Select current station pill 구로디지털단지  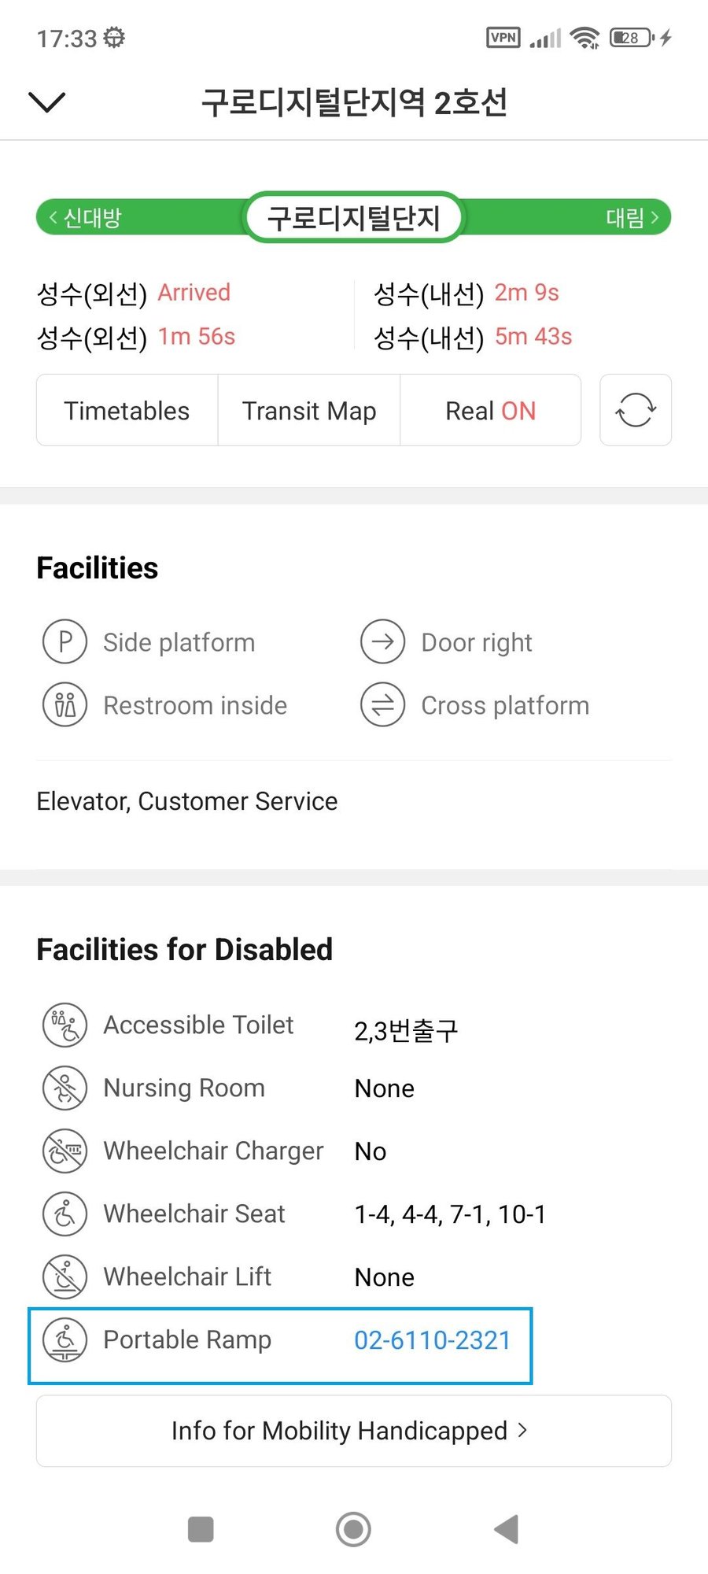353,217
